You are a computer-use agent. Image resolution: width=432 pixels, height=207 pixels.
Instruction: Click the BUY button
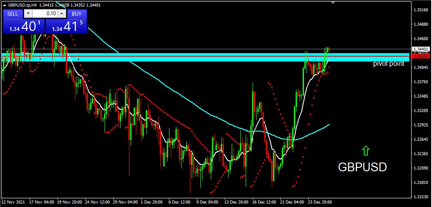(x=77, y=14)
